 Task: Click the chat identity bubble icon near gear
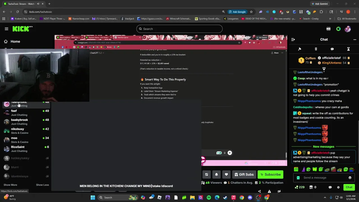tap(330, 187)
